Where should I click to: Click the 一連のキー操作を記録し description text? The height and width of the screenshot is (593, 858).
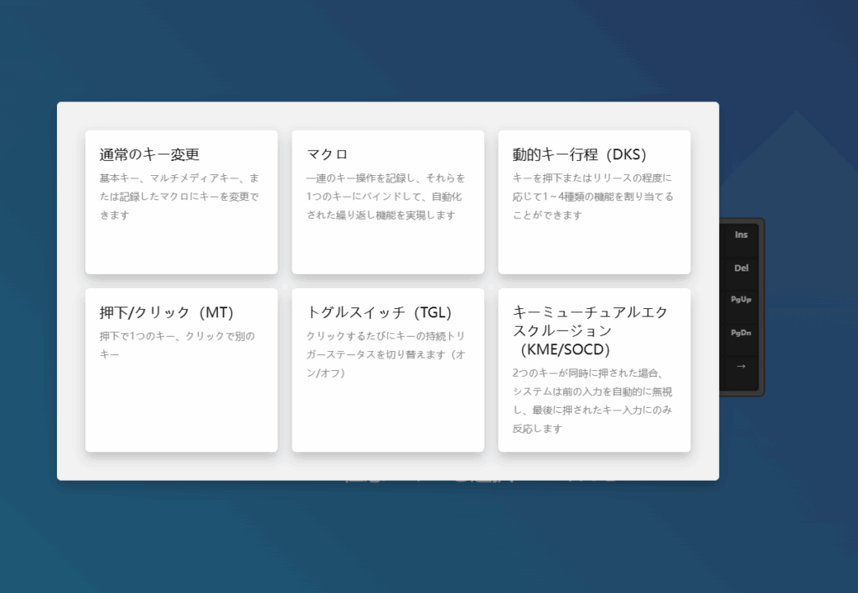[x=385, y=196]
